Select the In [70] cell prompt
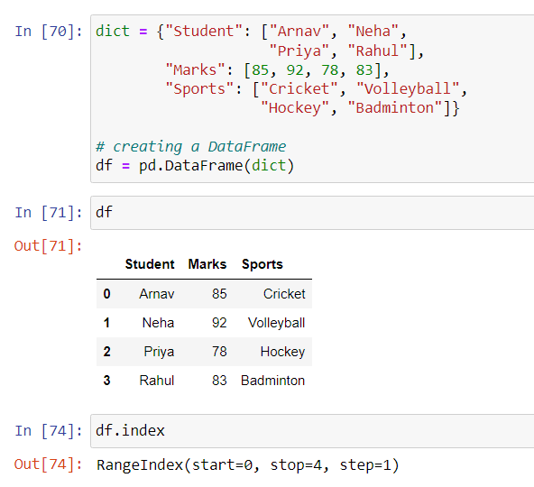The height and width of the screenshot is (487, 534). coord(49,32)
